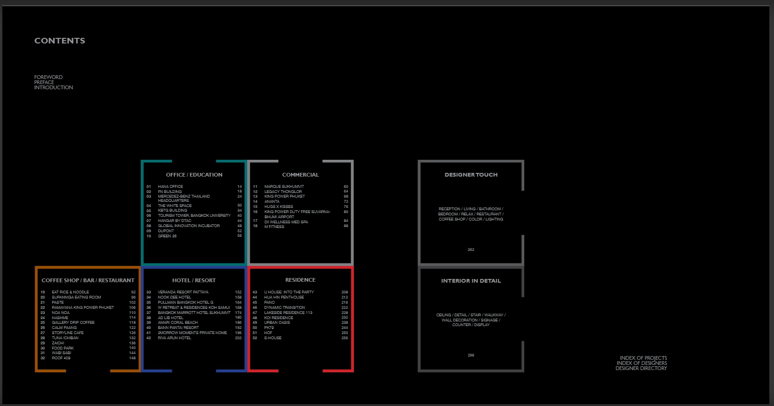Click the COMMERCIAL section title
The image size is (774, 406).
tap(300, 175)
